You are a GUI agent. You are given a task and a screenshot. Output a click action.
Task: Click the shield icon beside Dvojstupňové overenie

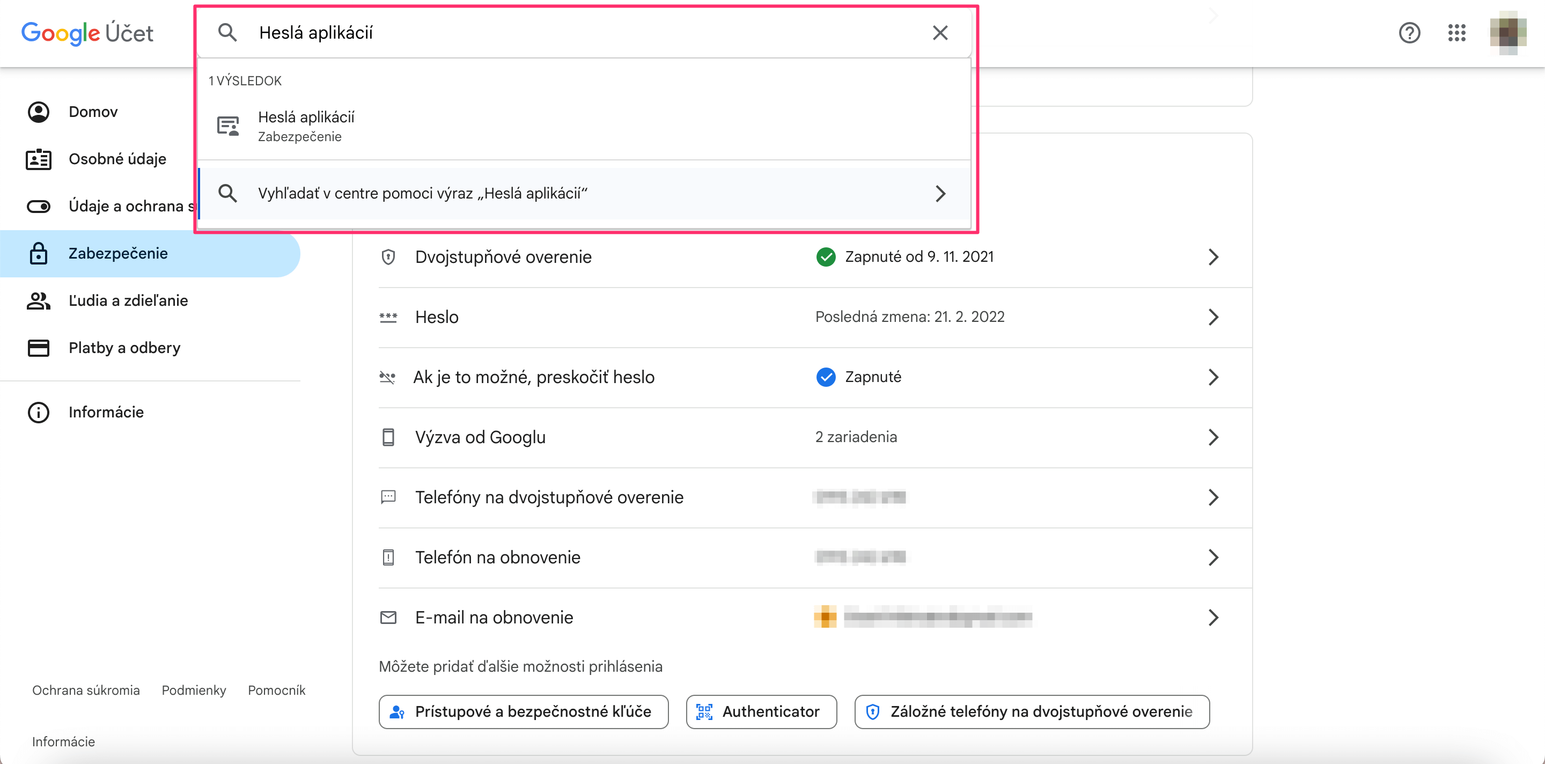pyautogui.click(x=388, y=256)
